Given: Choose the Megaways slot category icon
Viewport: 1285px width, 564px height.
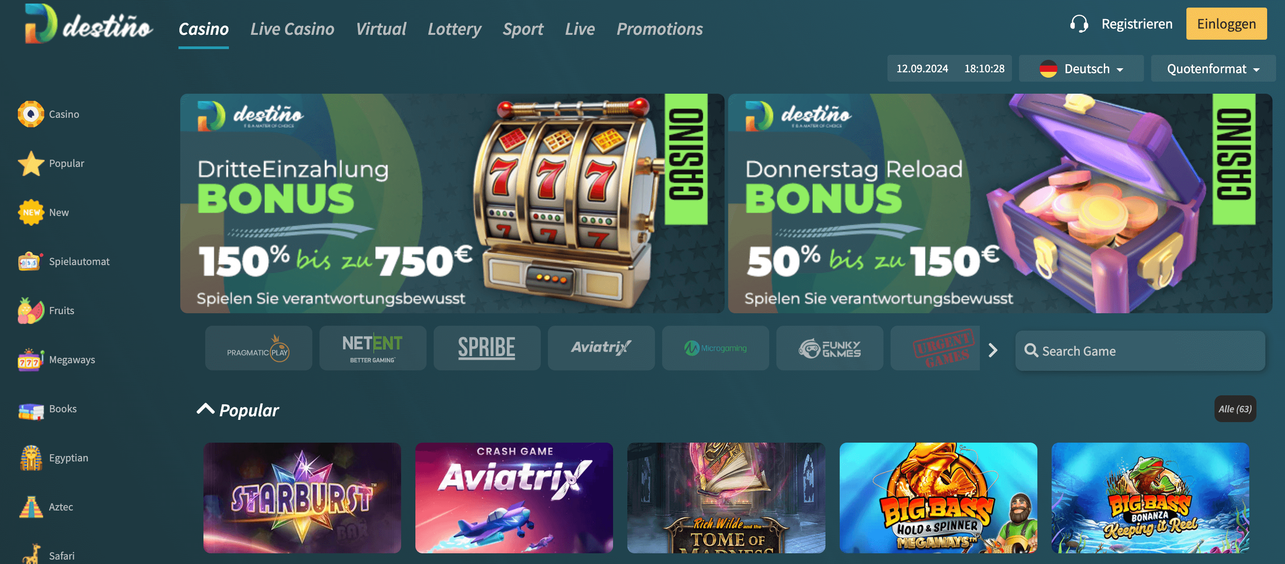Looking at the screenshot, I should pos(31,360).
